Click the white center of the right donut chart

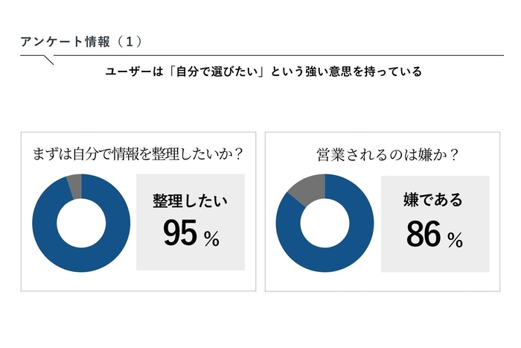click(x=325, y=223)
